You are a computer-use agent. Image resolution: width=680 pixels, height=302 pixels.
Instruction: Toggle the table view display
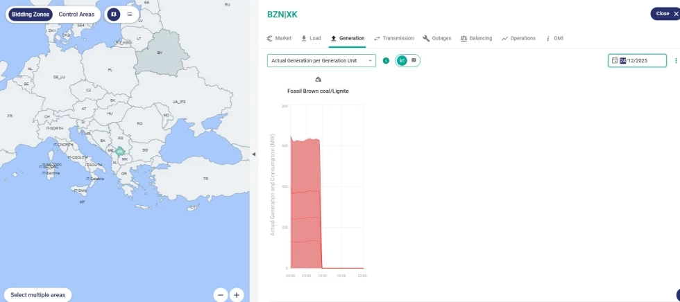click(x=414, y=61)
